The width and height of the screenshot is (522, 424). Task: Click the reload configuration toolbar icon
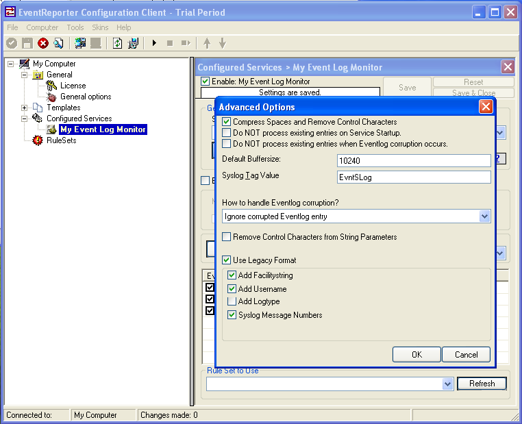click(x=117, y=43)
